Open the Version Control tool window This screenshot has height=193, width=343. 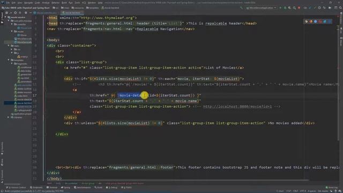click(16, 188)
